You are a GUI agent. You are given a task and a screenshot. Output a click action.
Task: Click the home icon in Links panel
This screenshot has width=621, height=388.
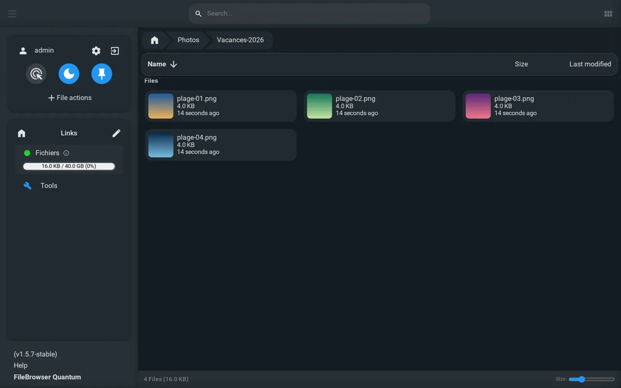click(x=21, y=133)
